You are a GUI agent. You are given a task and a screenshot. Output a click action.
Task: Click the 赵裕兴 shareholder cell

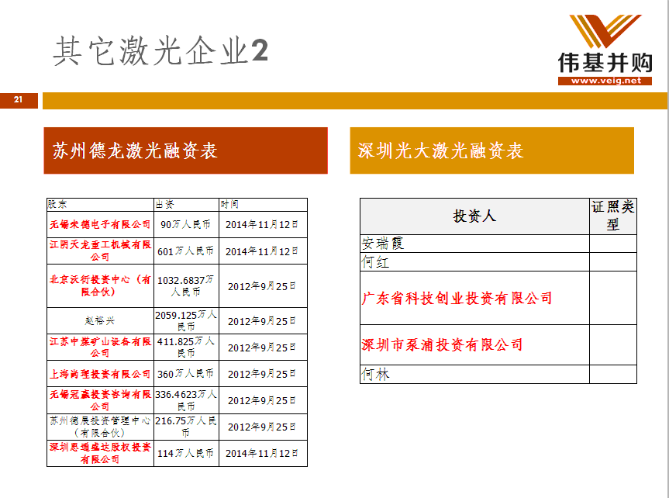100,321
